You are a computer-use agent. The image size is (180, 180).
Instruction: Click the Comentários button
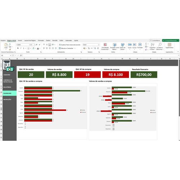tap(155, 40)
